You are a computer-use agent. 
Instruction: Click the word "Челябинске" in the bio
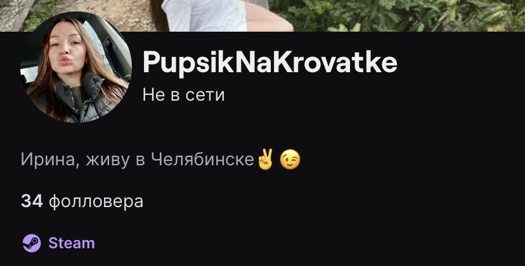tap(202, 160)
